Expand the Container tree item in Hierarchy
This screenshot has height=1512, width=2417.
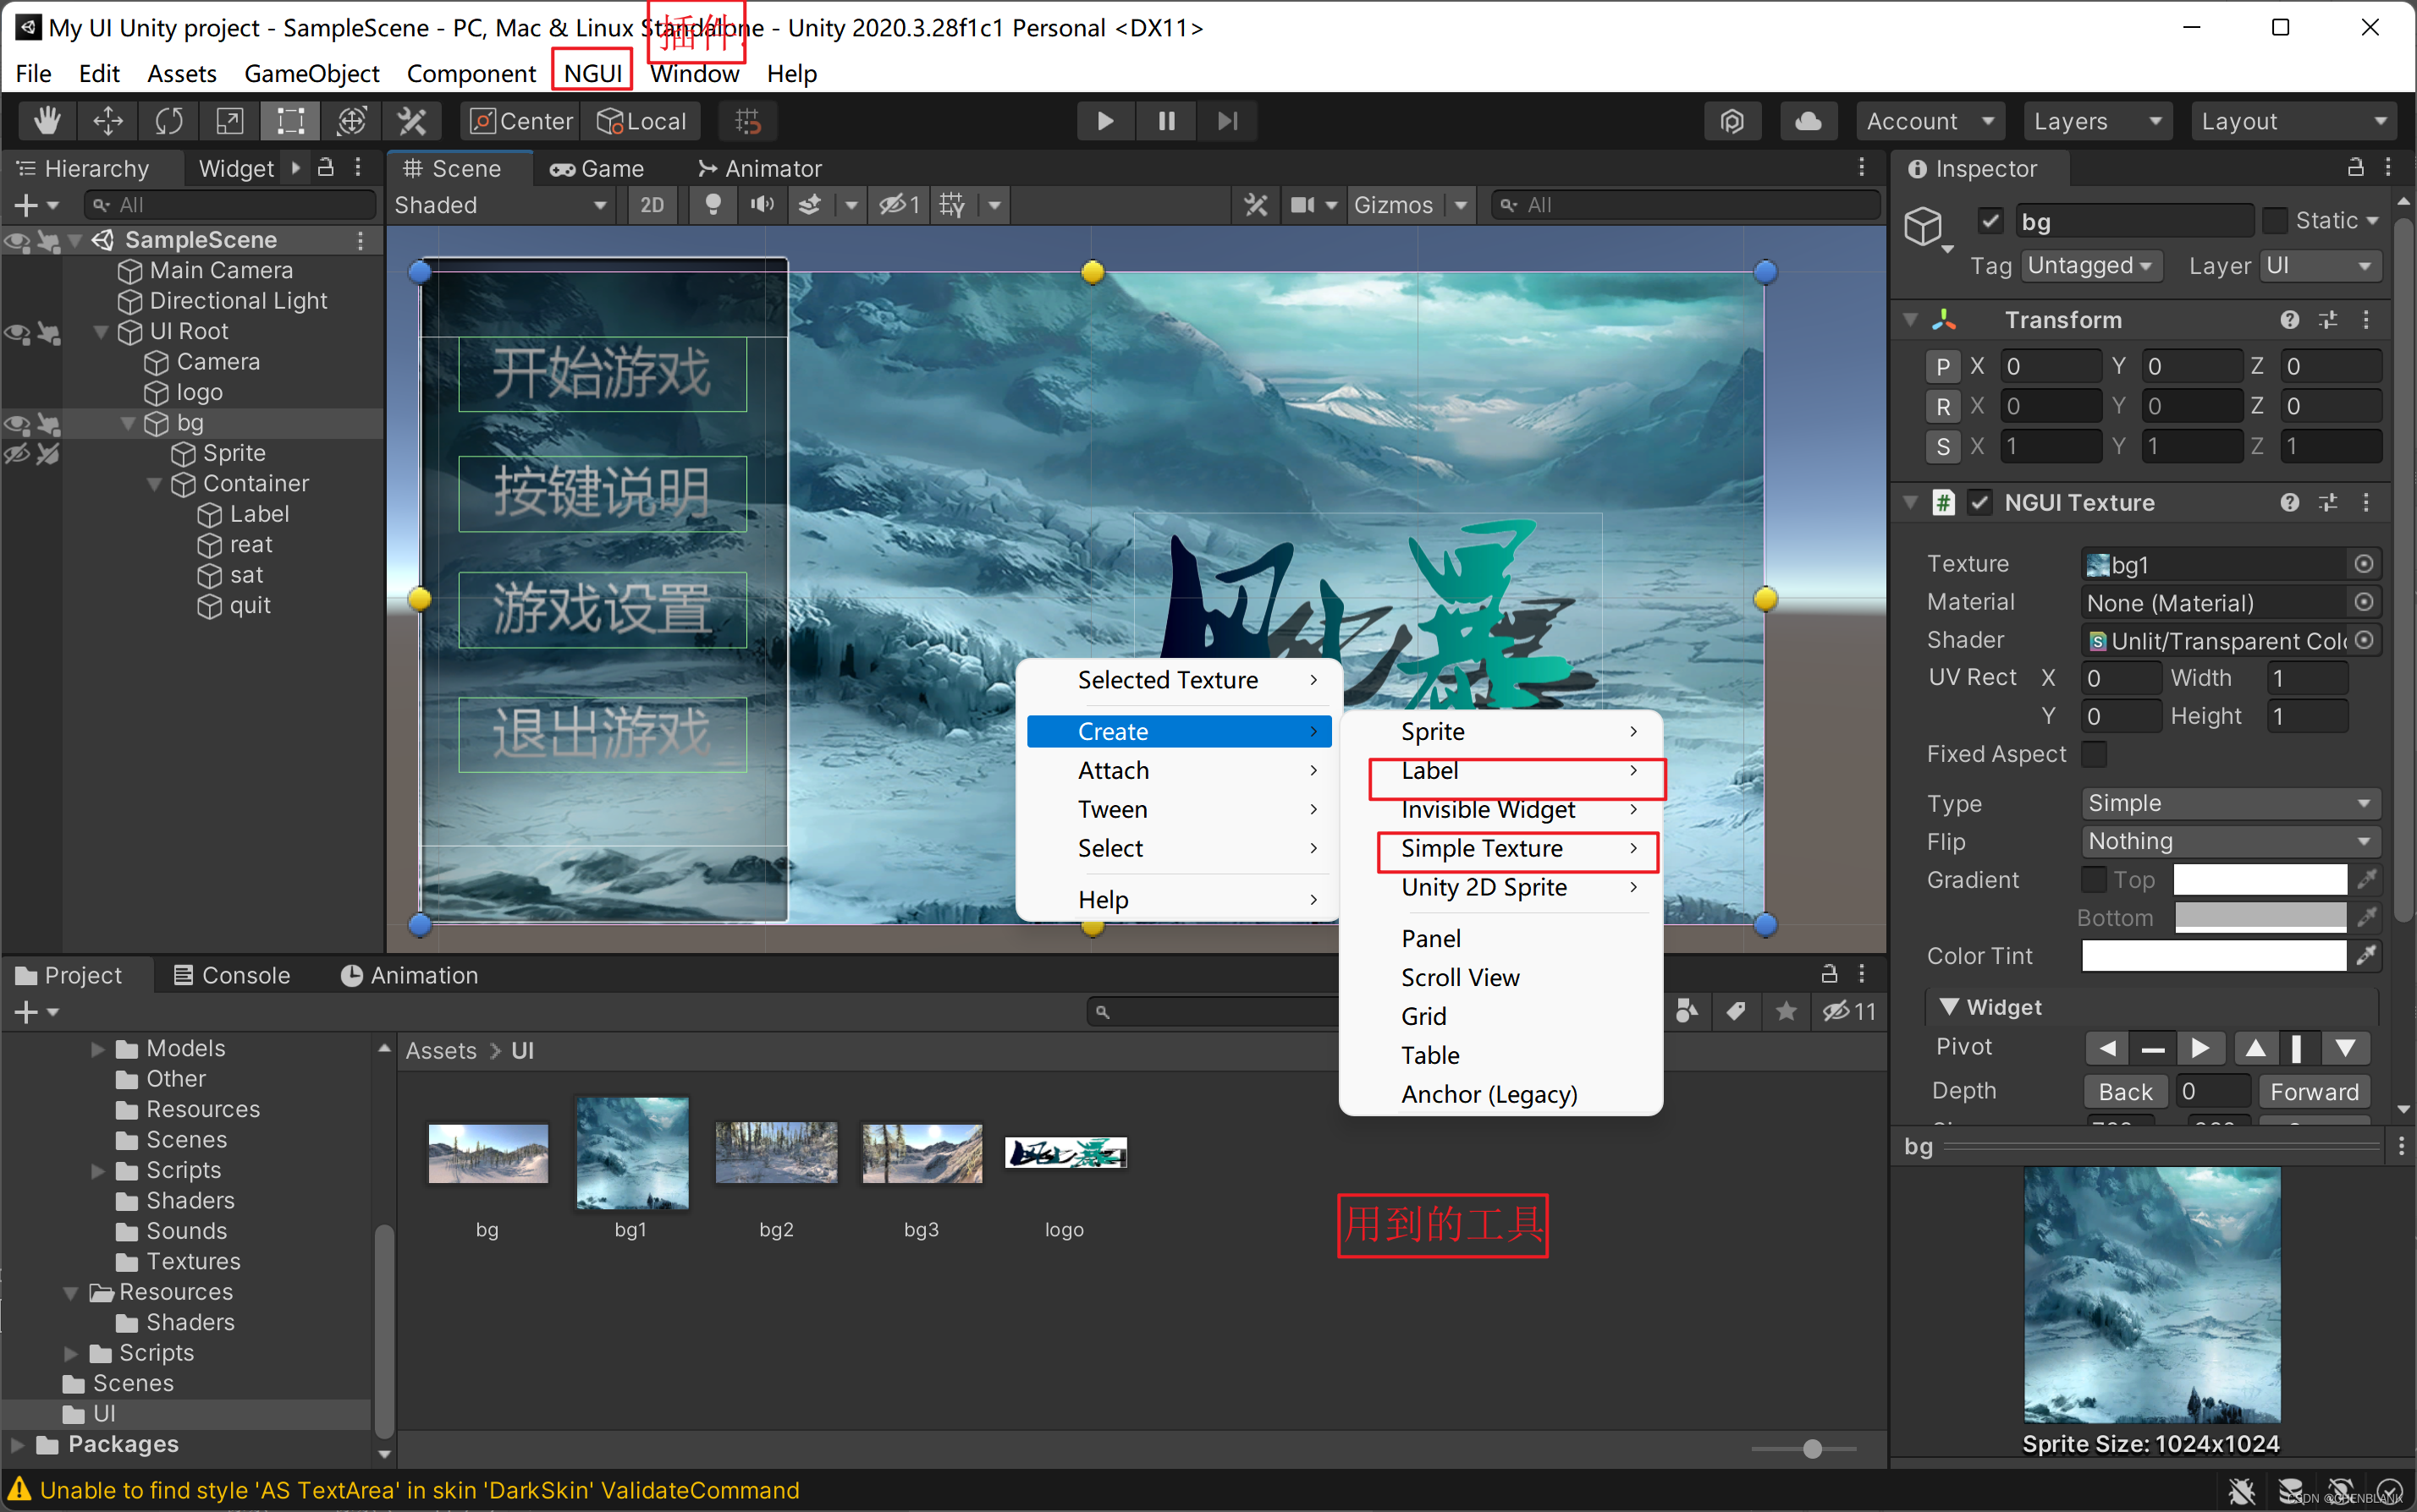coord(151,483)
